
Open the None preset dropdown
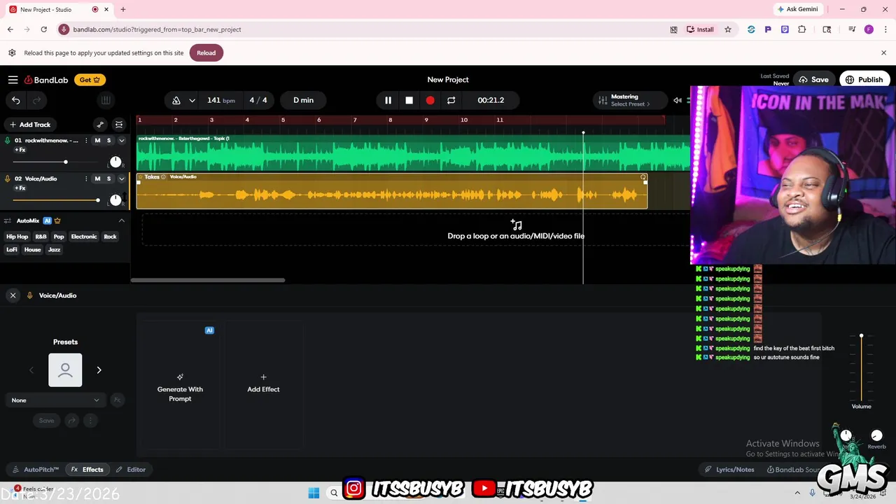pyautogui.click(x=55, y=400)
